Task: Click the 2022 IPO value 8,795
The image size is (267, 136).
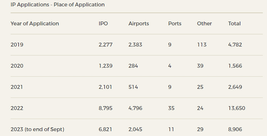Action: (105, 108)
